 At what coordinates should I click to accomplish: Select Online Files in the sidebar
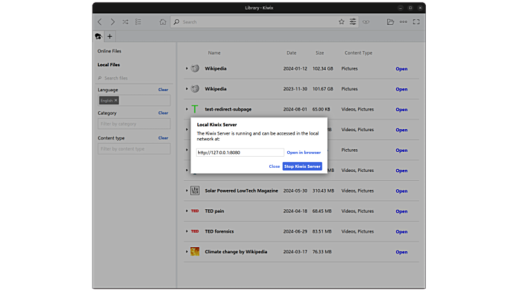tap(109, 51)
